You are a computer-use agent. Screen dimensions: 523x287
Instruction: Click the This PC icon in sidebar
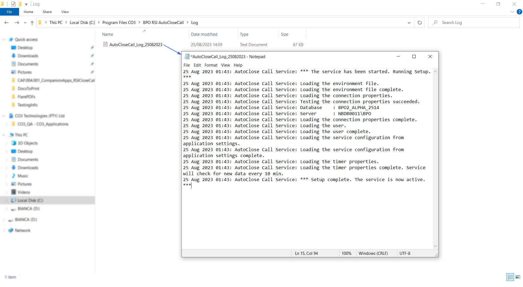[11, 135]
